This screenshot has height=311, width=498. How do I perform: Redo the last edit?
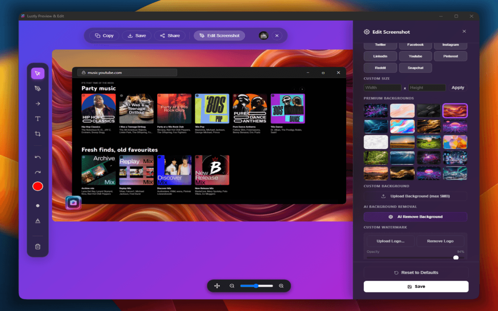38,172
